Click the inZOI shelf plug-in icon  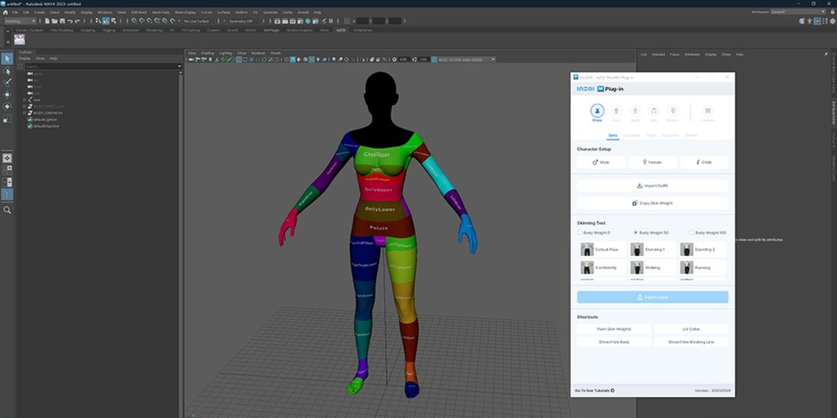[x=19, y=40]
